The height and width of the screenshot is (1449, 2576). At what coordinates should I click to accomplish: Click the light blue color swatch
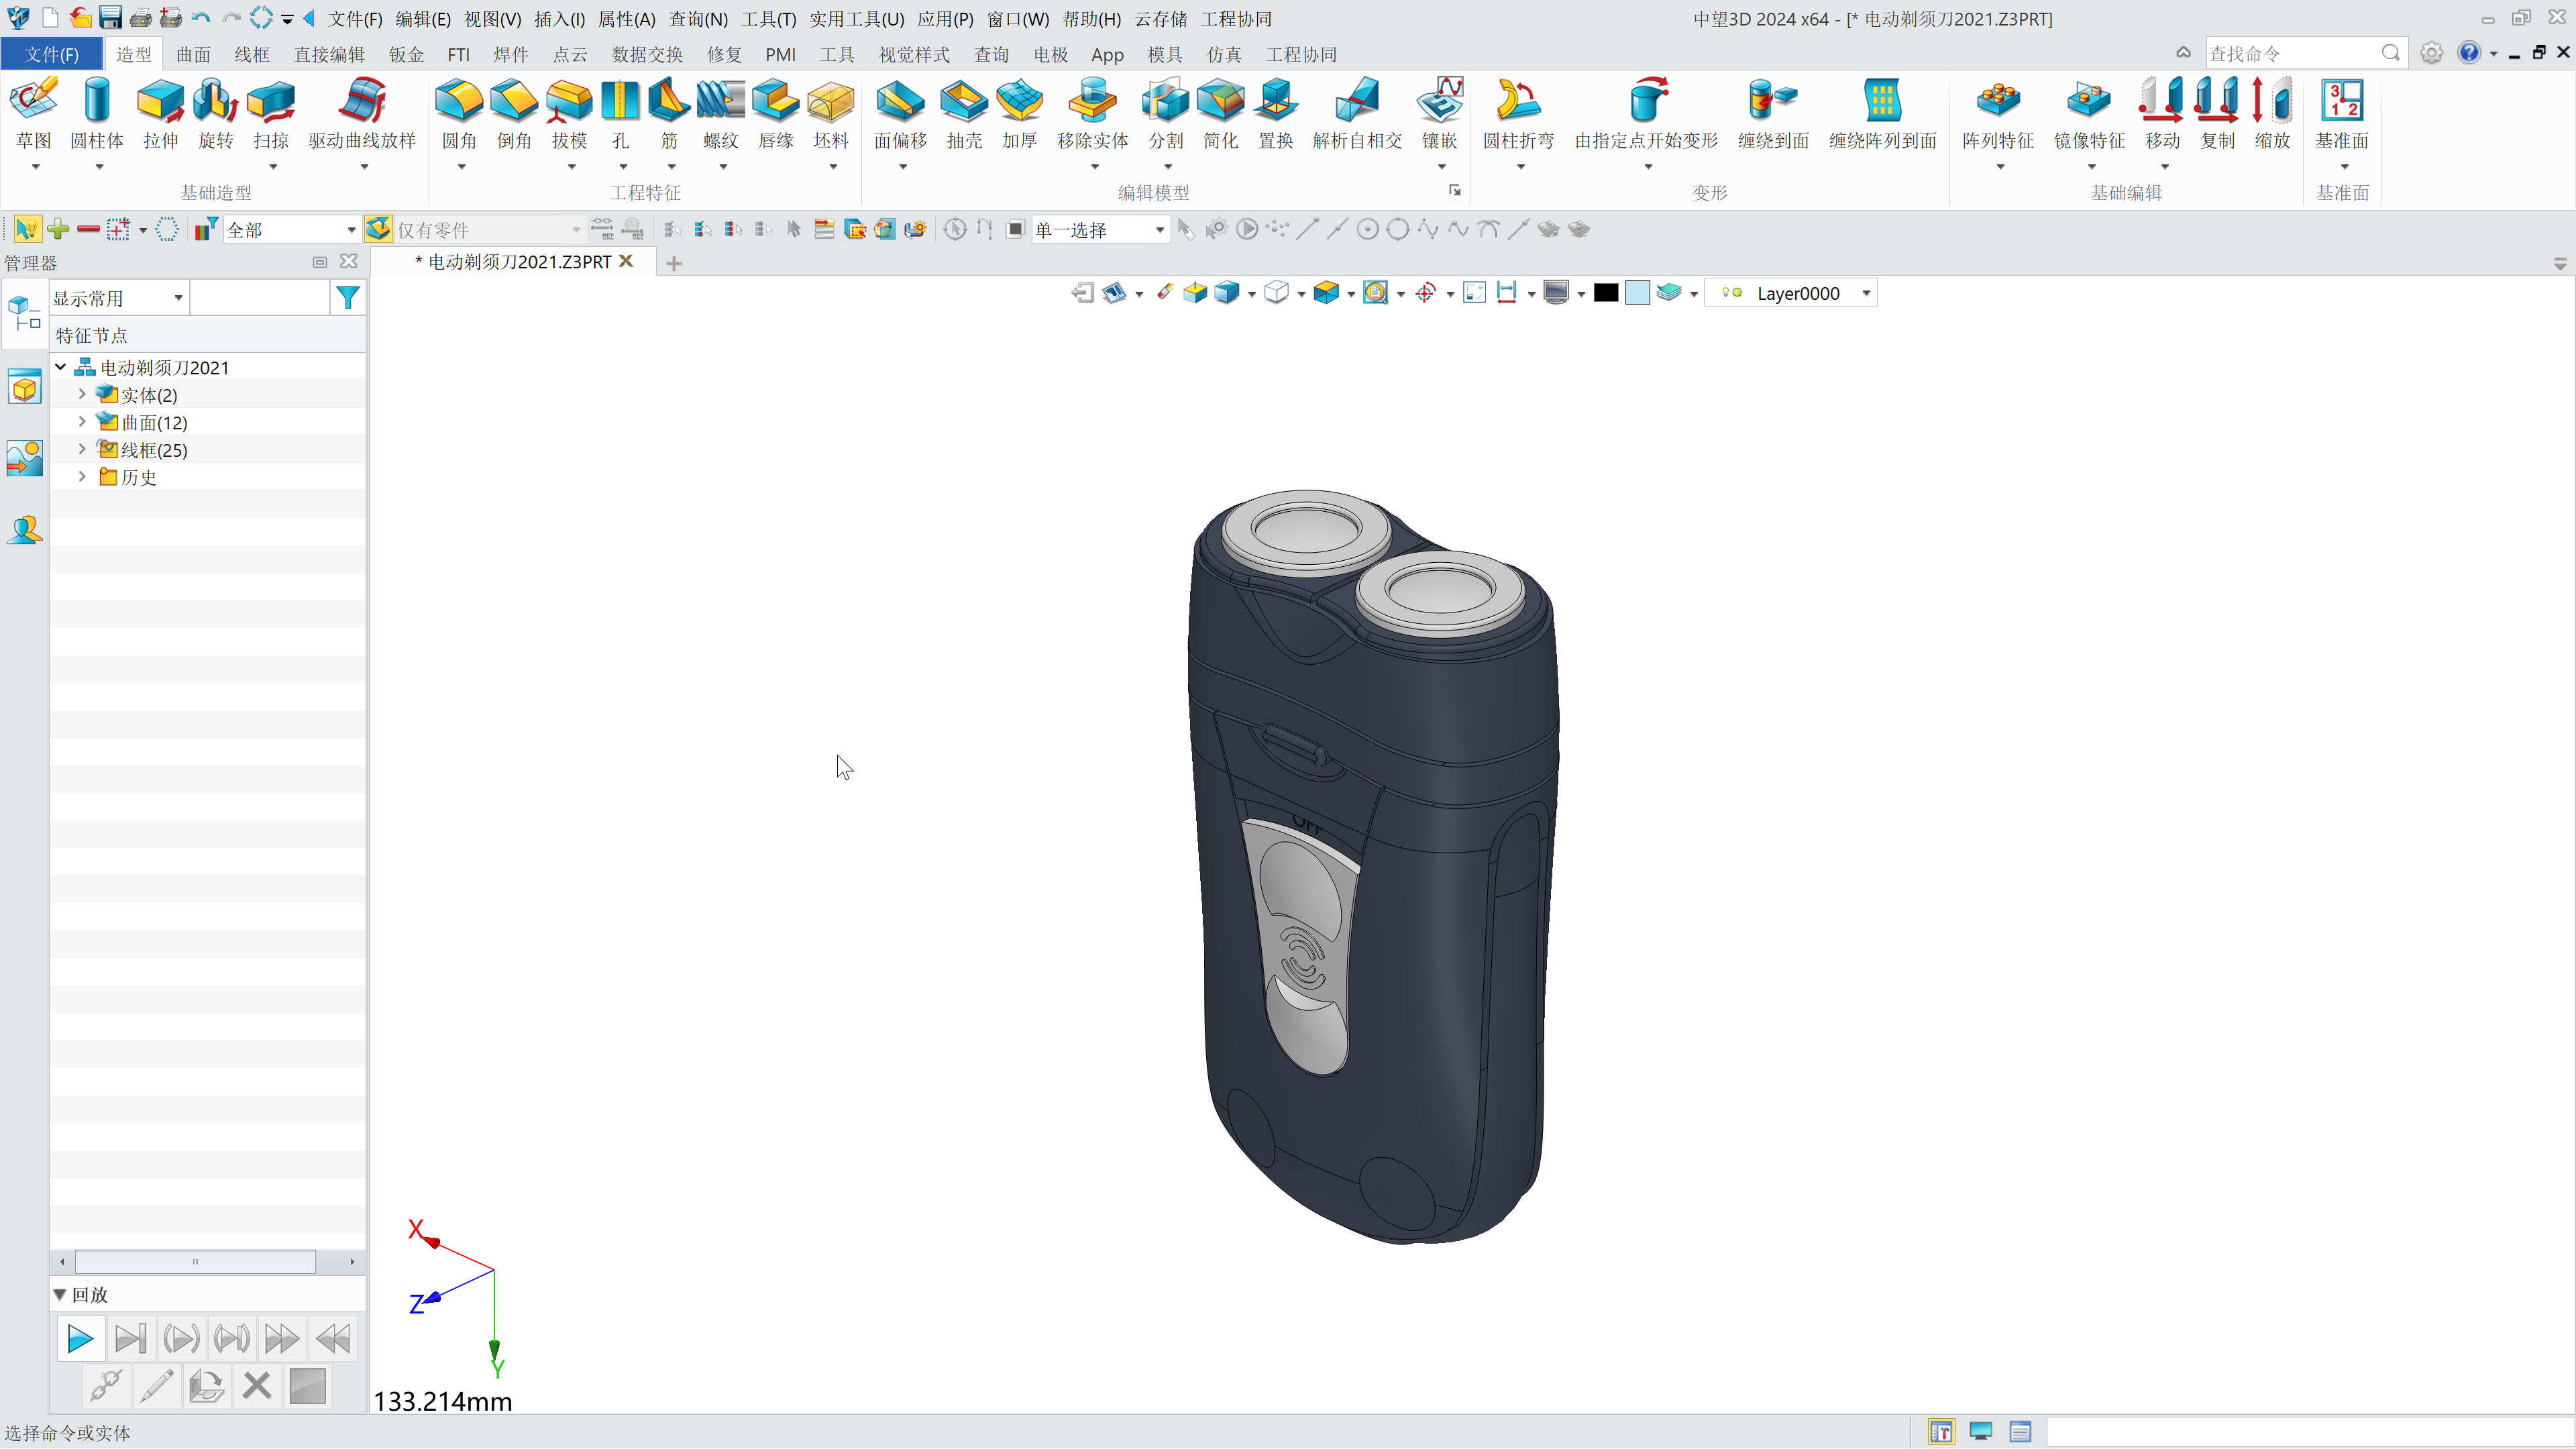1637,293
